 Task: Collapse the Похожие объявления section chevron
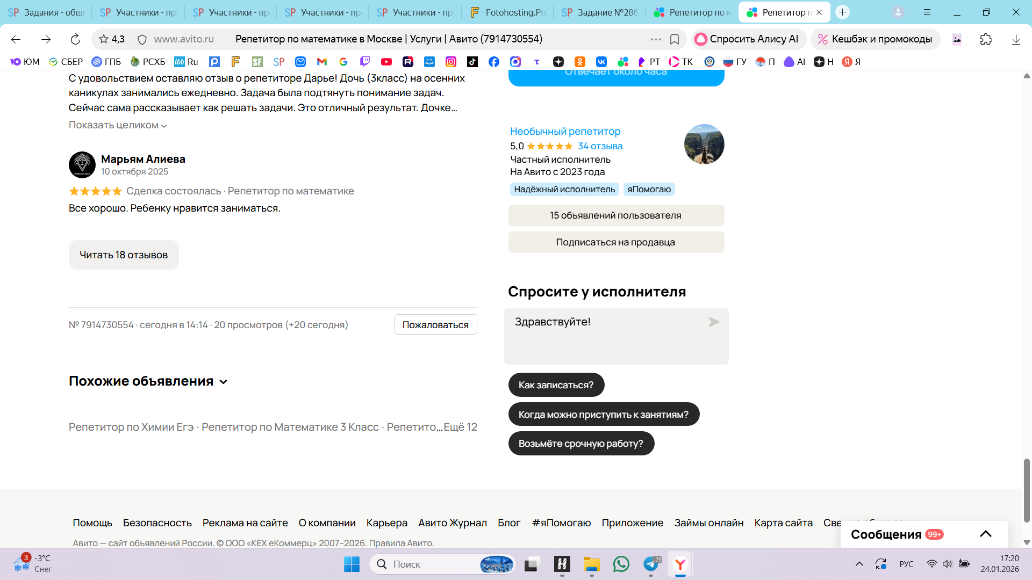224,382
